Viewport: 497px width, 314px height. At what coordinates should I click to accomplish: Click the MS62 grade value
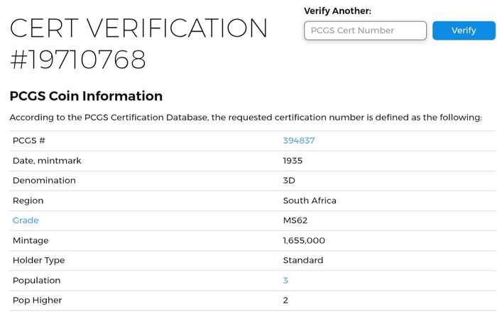tap(295, 220)
